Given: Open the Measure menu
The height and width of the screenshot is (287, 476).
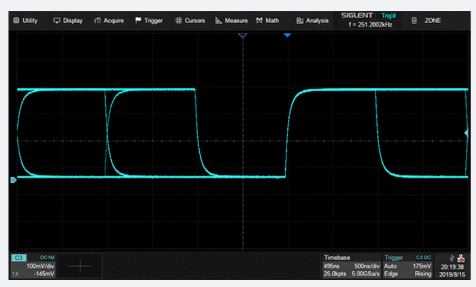Looking at the screenshot, I should (x=231, y=21).
